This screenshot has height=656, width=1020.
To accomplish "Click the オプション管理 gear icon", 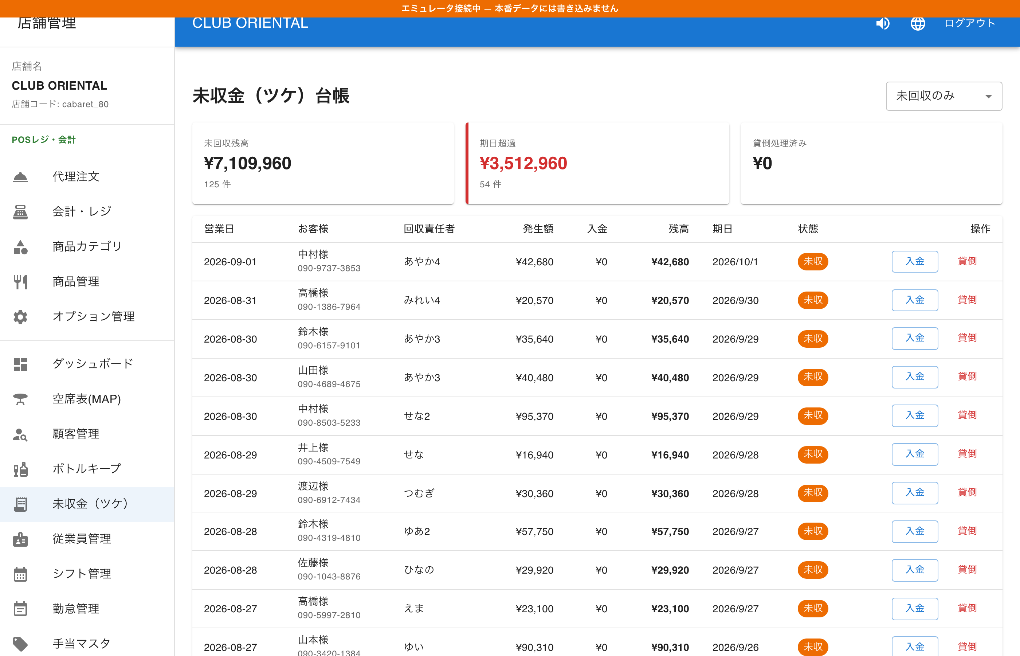I will [x=20, y=316].
